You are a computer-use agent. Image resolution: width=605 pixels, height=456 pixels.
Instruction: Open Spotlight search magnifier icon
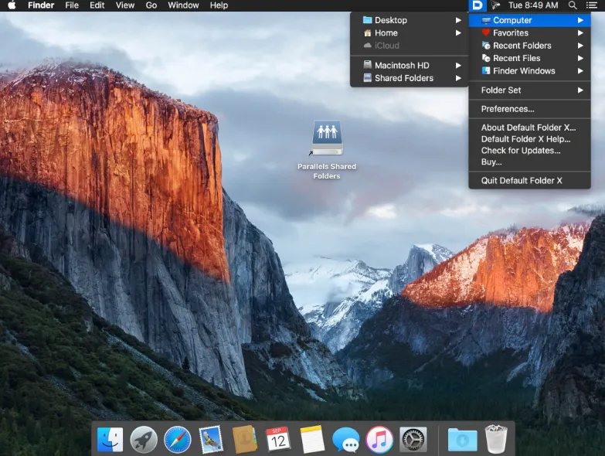[573, 5]
